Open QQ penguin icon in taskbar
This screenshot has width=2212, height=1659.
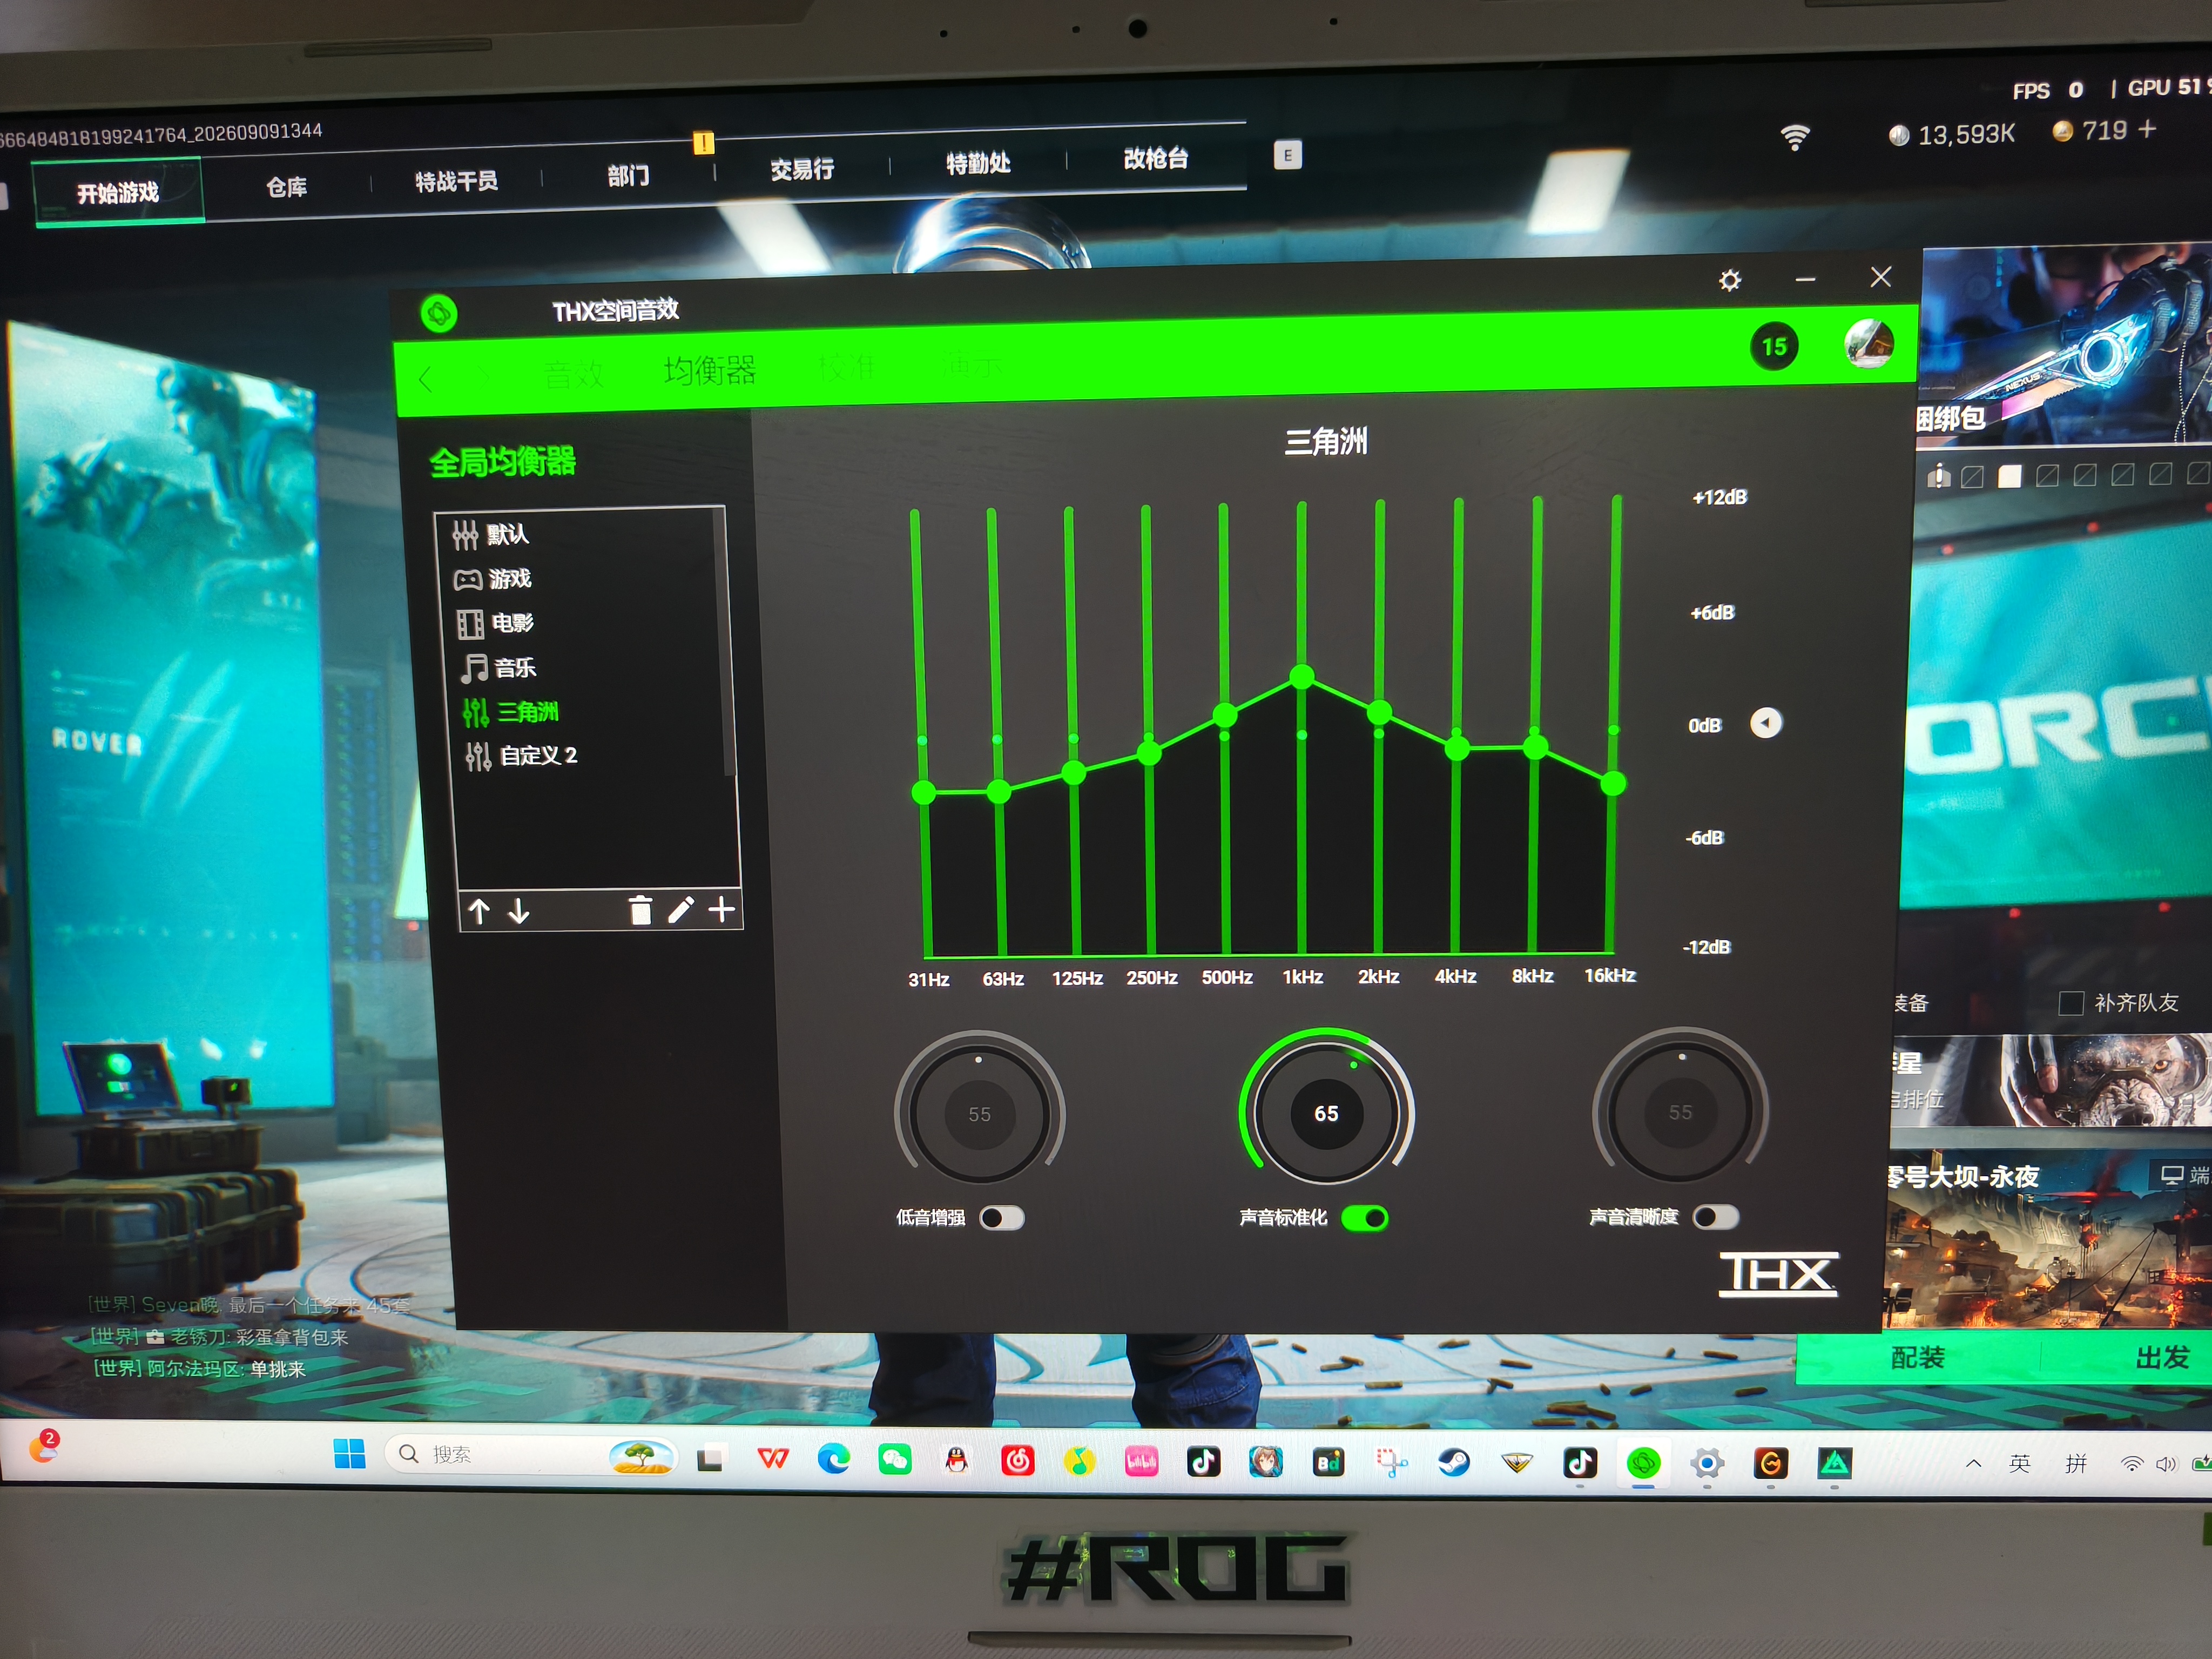(956, 1460)
